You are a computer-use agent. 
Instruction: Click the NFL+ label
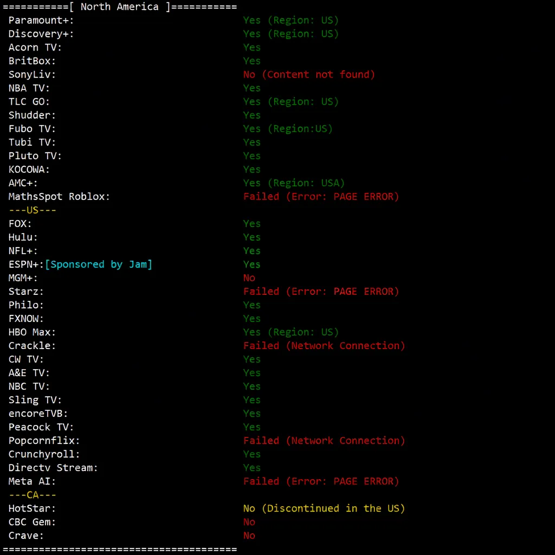coord(23,250)
